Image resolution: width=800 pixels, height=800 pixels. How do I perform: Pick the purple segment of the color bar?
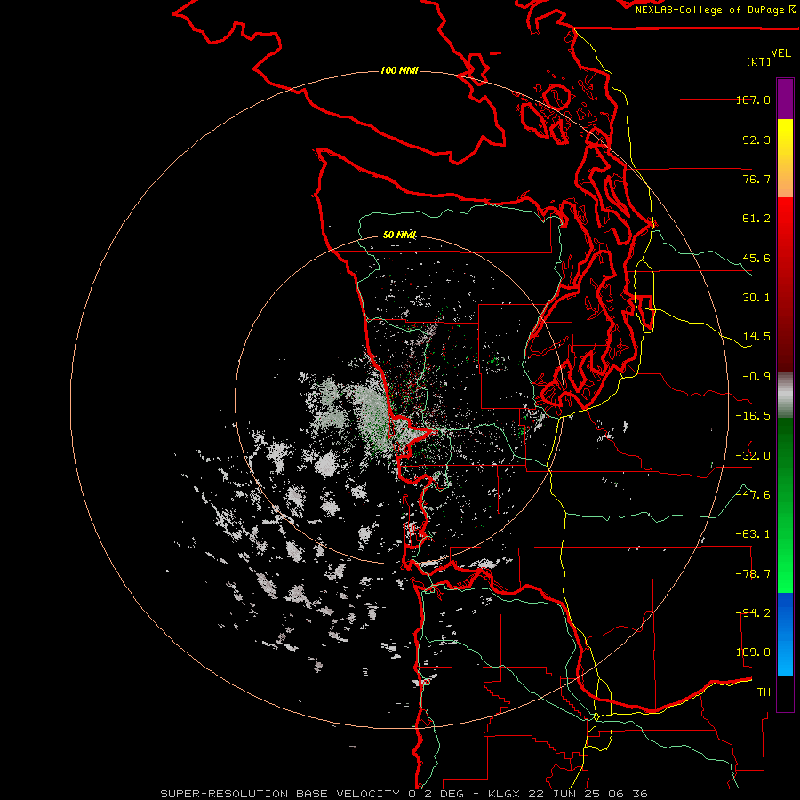(x=785, y=100)
